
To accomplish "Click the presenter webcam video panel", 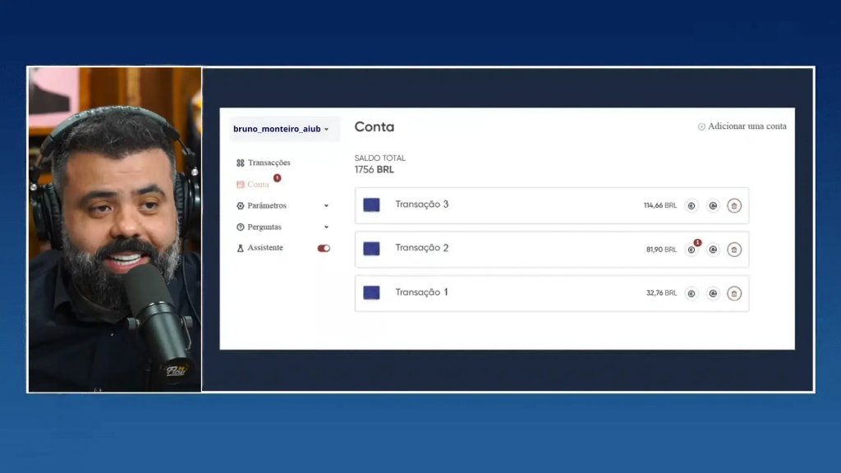I will point(115,230).
